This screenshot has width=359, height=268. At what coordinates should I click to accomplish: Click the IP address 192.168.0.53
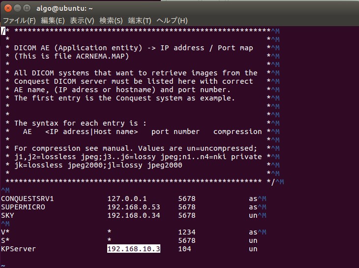point(134,207)
